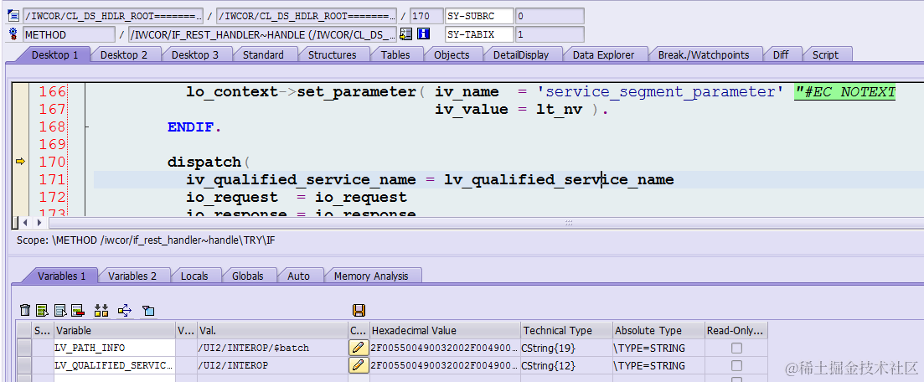Open the Break./Watchpoints tab
This screenshot has width=924, height=382.
click(704, 54)
